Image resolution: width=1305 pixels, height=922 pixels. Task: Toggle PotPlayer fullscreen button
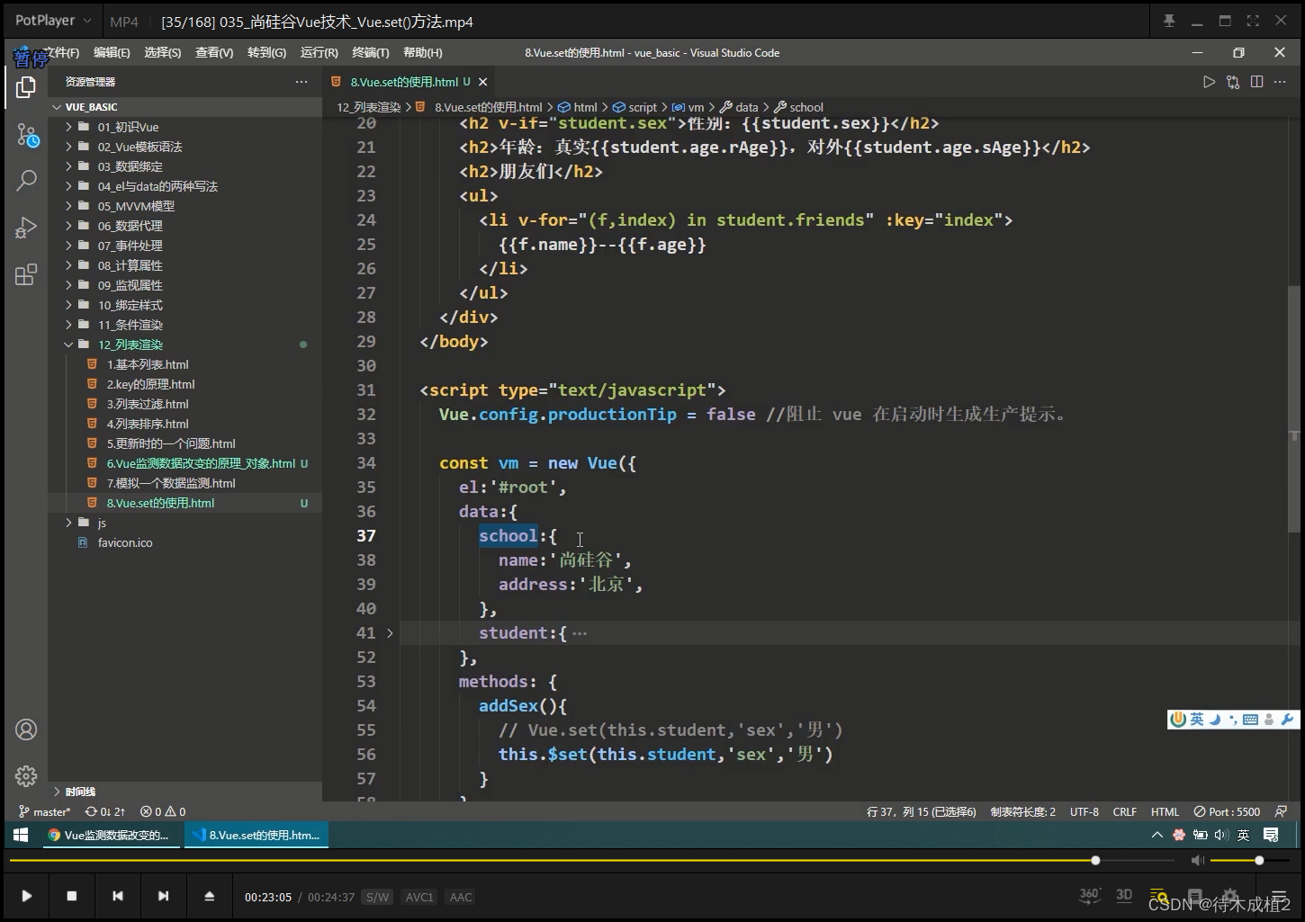[x=1253, y=21]
